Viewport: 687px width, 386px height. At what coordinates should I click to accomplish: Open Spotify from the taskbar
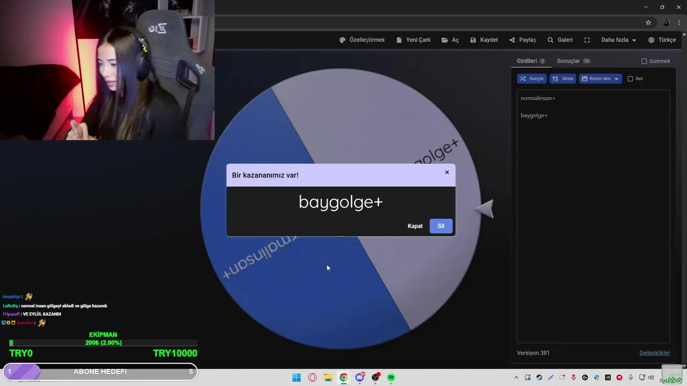click(391, 377)
